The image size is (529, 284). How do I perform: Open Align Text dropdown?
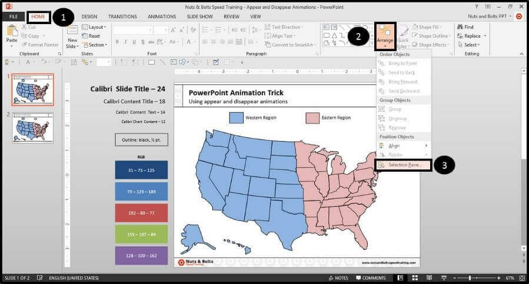280,36
